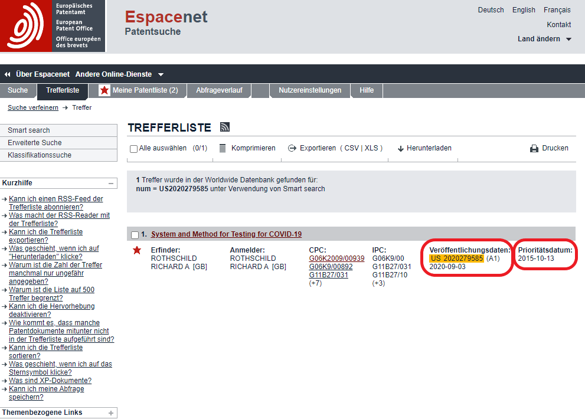Click the Herunterladen label
The height and width of the screenshot is (419, 585).
pyautogui.click(x=429, y=148)
